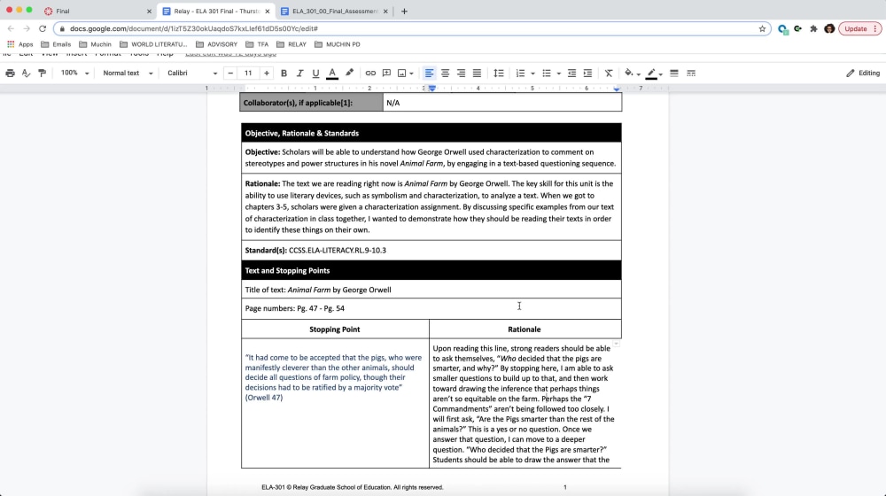Open line spacing options
This screenshot has height=496, width=886.
[x=498, y=73]
